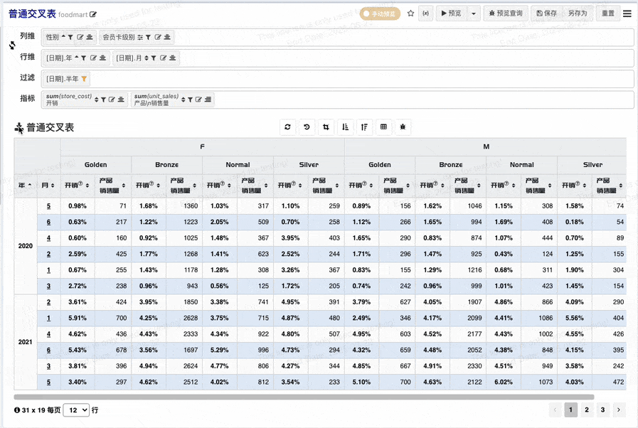Viewport: 638px width, 428px height.
Task: Click the 保存 button
Action: [546, 14]
